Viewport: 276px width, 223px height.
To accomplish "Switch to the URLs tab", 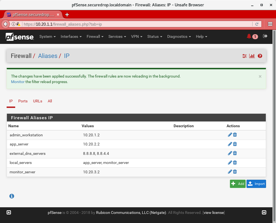I will (x=38, y=101).
